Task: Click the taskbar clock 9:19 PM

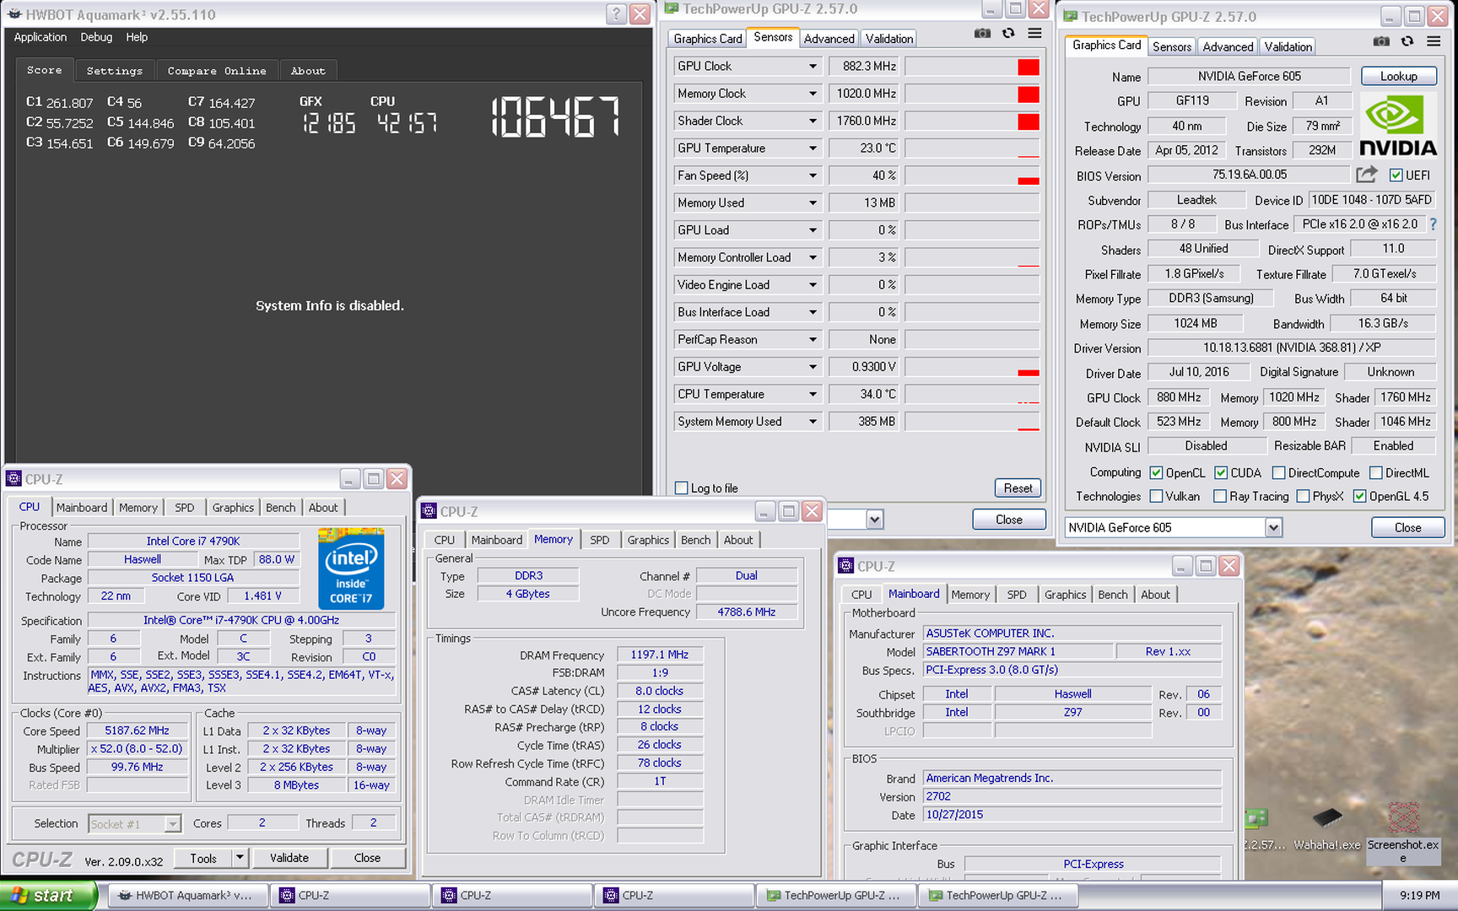Action: click(x=1420, y=896)
